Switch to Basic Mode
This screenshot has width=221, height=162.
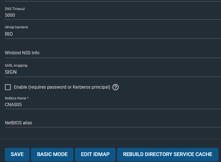pyautogui.click(x=52, y=155)
